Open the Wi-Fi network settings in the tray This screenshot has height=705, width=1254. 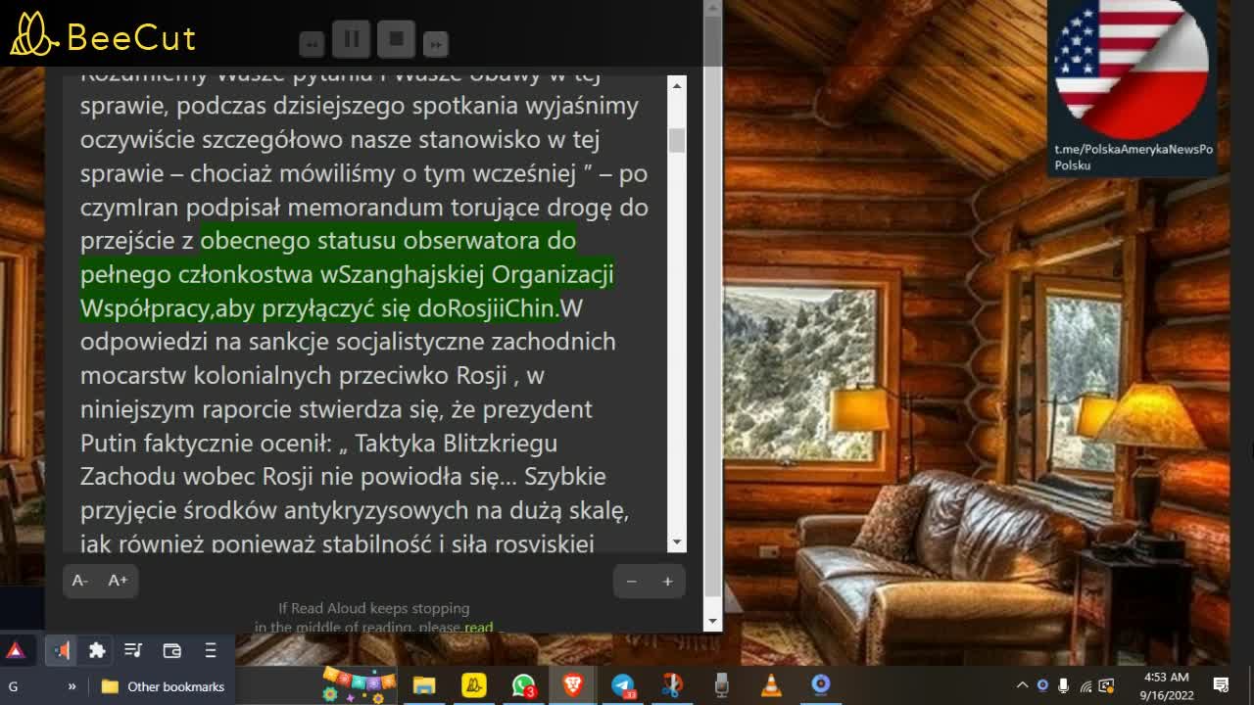click(1085, 685)
